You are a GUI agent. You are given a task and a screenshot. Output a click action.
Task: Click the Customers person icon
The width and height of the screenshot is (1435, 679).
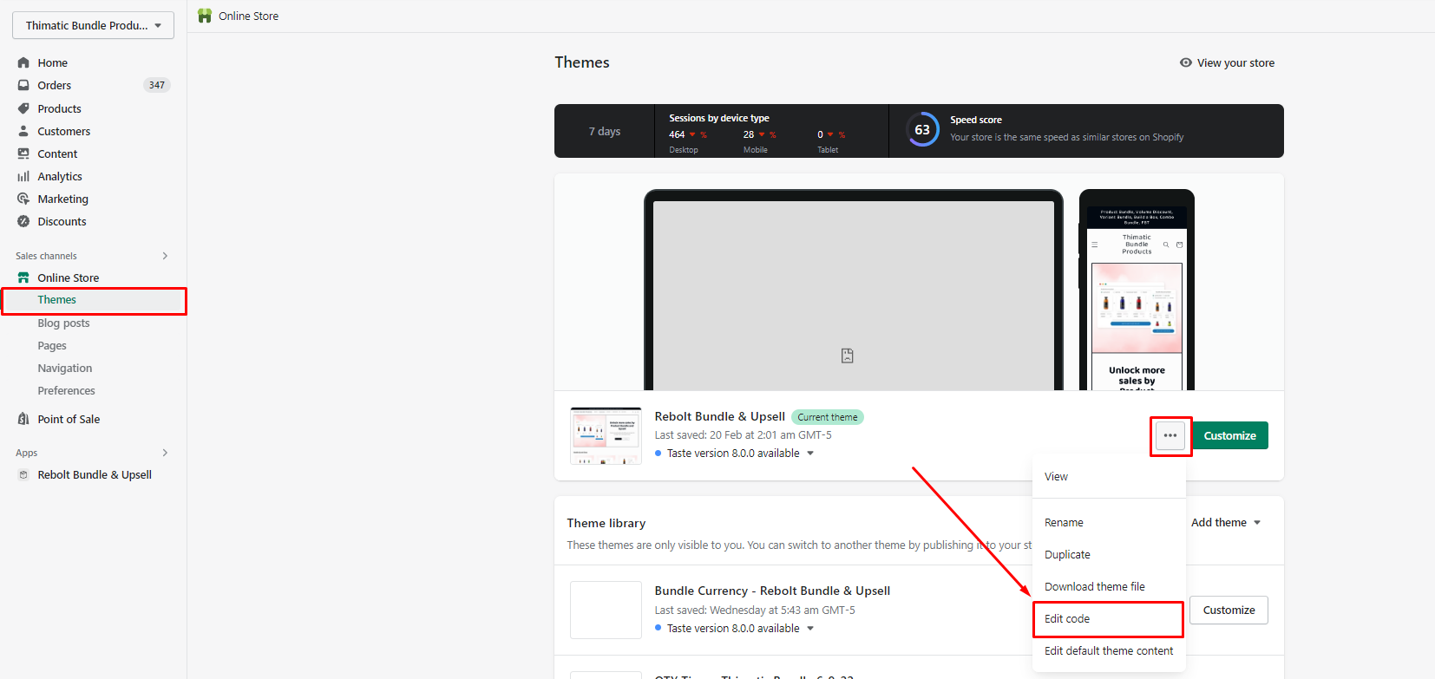[x=23, y=131]
